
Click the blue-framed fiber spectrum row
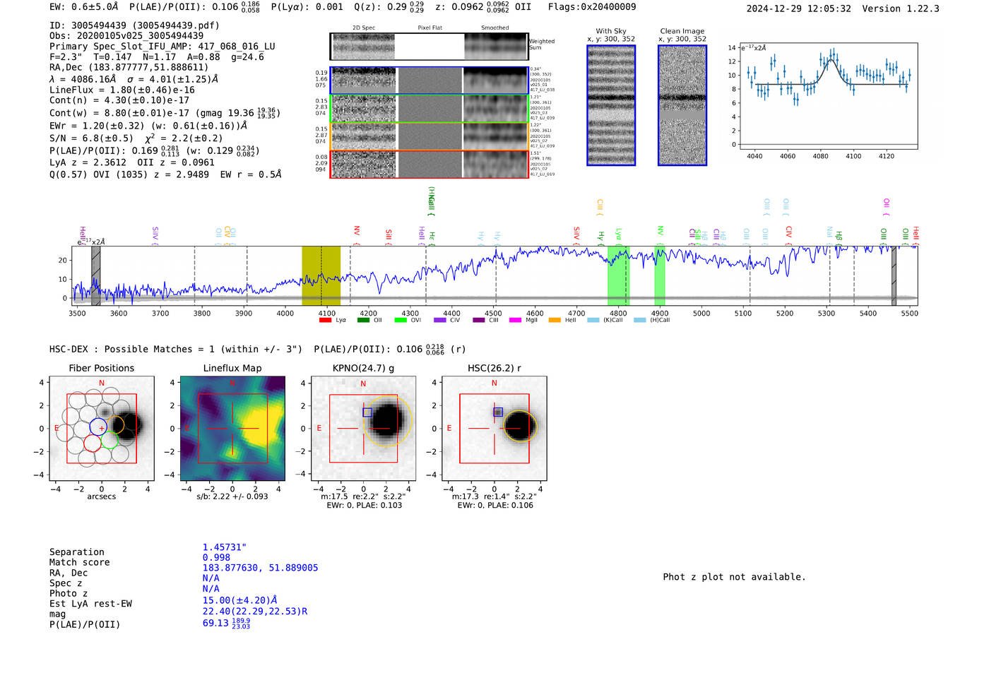429,81
